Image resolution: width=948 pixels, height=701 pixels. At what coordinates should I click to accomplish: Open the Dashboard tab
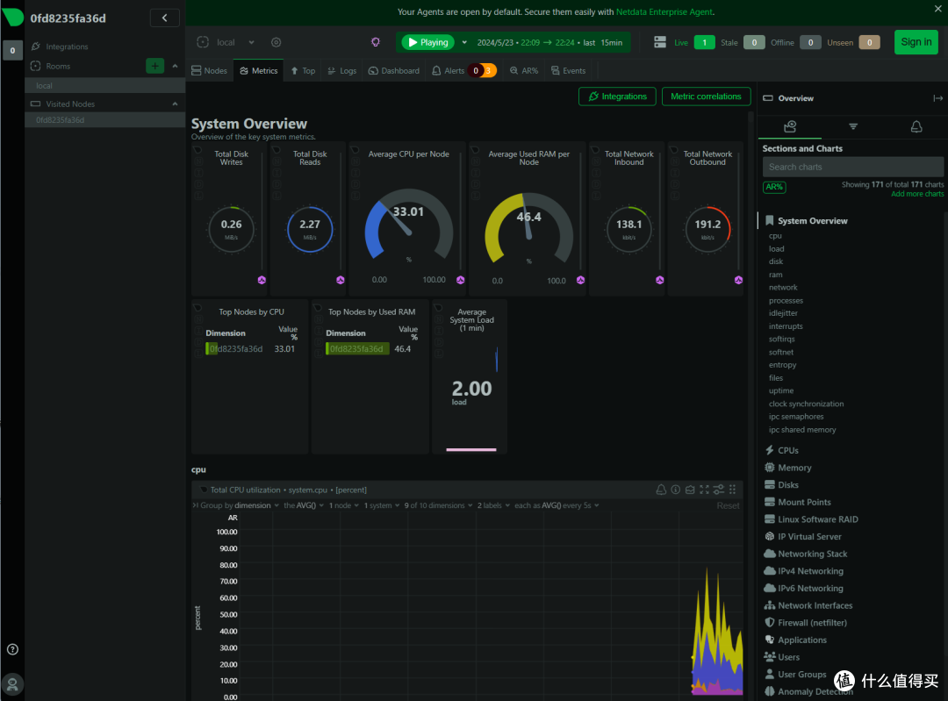393,71
